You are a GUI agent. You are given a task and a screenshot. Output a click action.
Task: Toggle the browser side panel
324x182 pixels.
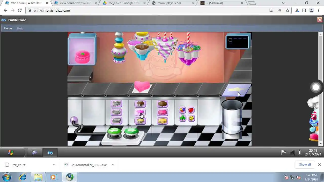point(304,10)
